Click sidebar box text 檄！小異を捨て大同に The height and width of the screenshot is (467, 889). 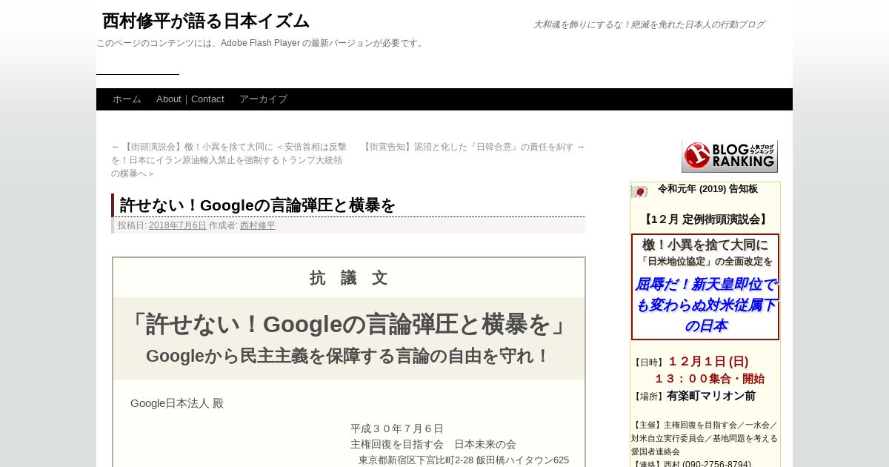pos(705,245)
